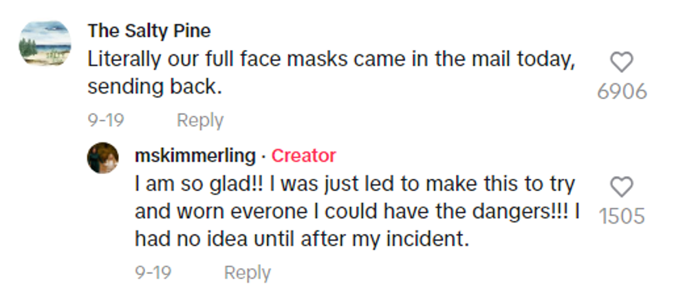Click the 9-19 date under the creator reply
The image size is (674, 293).
153,272
